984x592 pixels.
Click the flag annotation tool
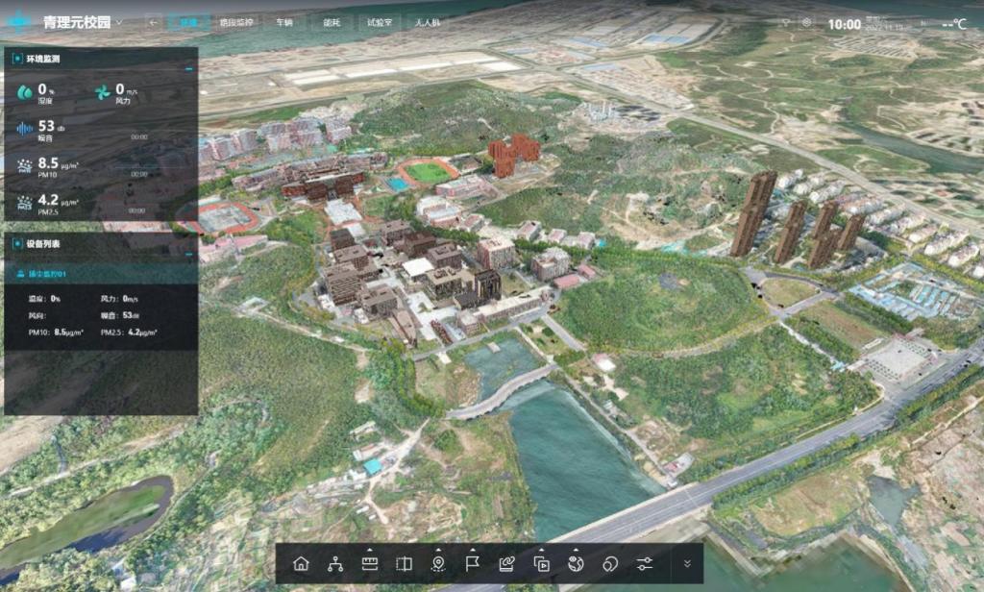click(x=472, y=564)
